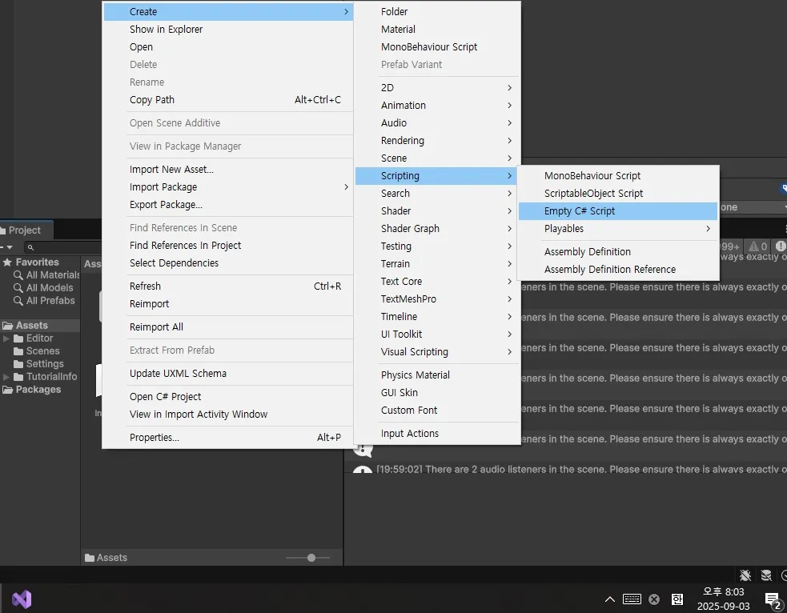Screen dimensions: 787x613
Task: Click the Assets breadcrumb at panel bottom
Action: [106, 558]
